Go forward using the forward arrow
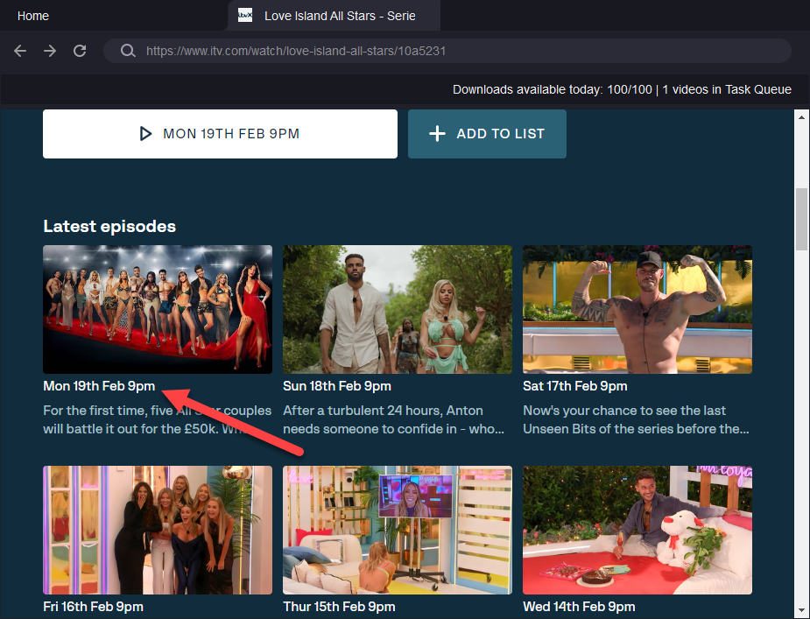Image resolution: width=810 pixels, height=619 pixels. [50, 51]
